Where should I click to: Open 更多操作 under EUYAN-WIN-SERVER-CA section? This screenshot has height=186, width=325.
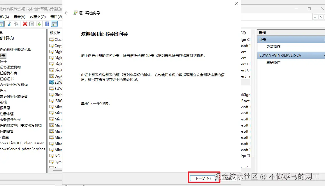(x=273, y=62)
